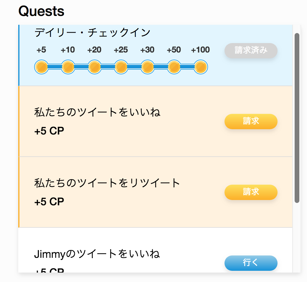Click the +30 check-in coin
Screen dimensions: 307x282
point(147,67)
